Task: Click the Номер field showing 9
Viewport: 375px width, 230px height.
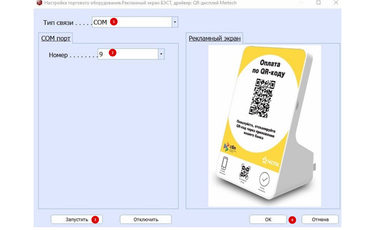Action: click(128, 54)
